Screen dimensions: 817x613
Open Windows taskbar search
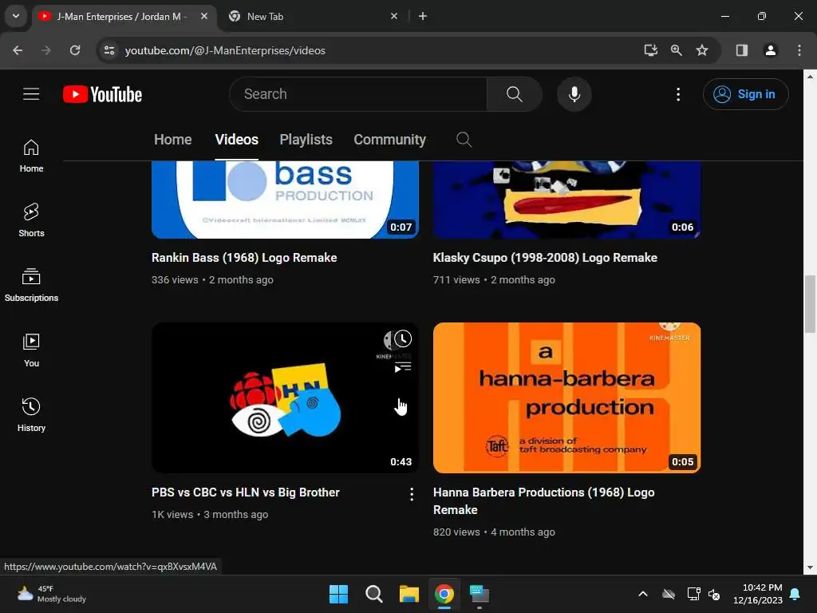pyautogui.click(x=373, y=594)
